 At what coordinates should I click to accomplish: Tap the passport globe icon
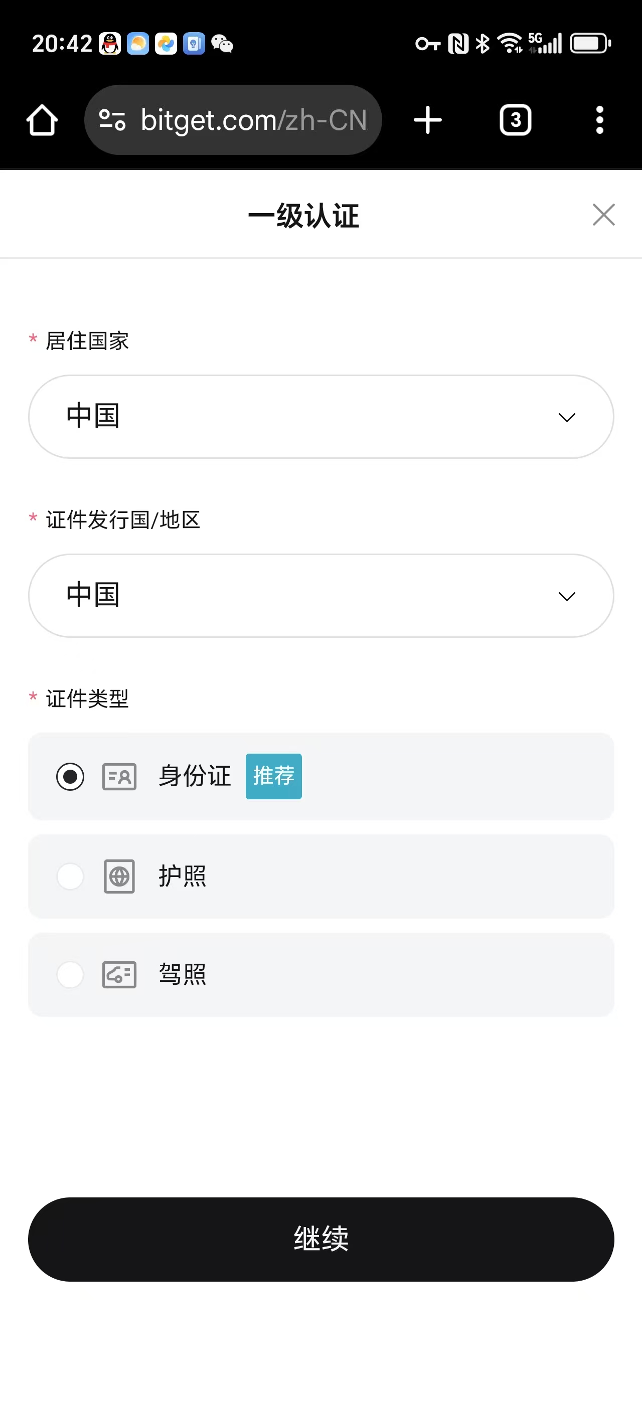tap(119, 876)
